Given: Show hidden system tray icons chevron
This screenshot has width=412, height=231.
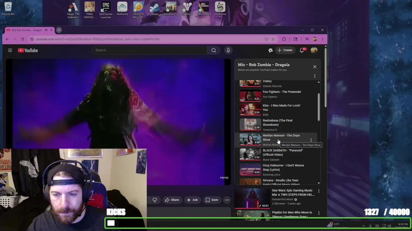Looking at the screenshot, I should click(363, 226).
